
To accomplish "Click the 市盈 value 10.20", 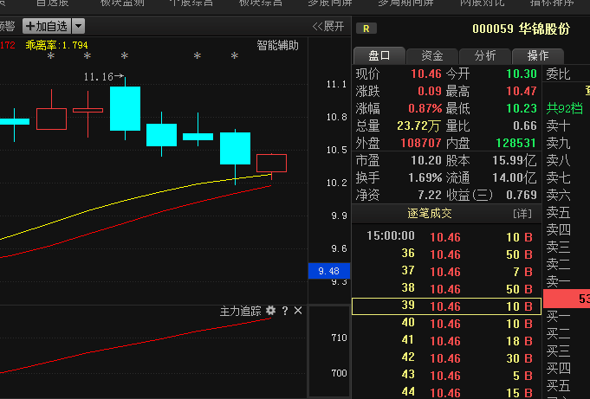I will 426,161.
